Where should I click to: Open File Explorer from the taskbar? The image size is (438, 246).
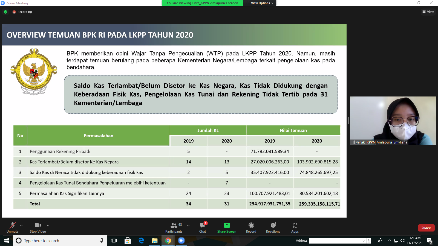pos(155,241)
